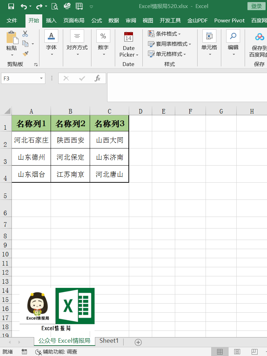Click in the formula bar input

click(x=187, y=87)
